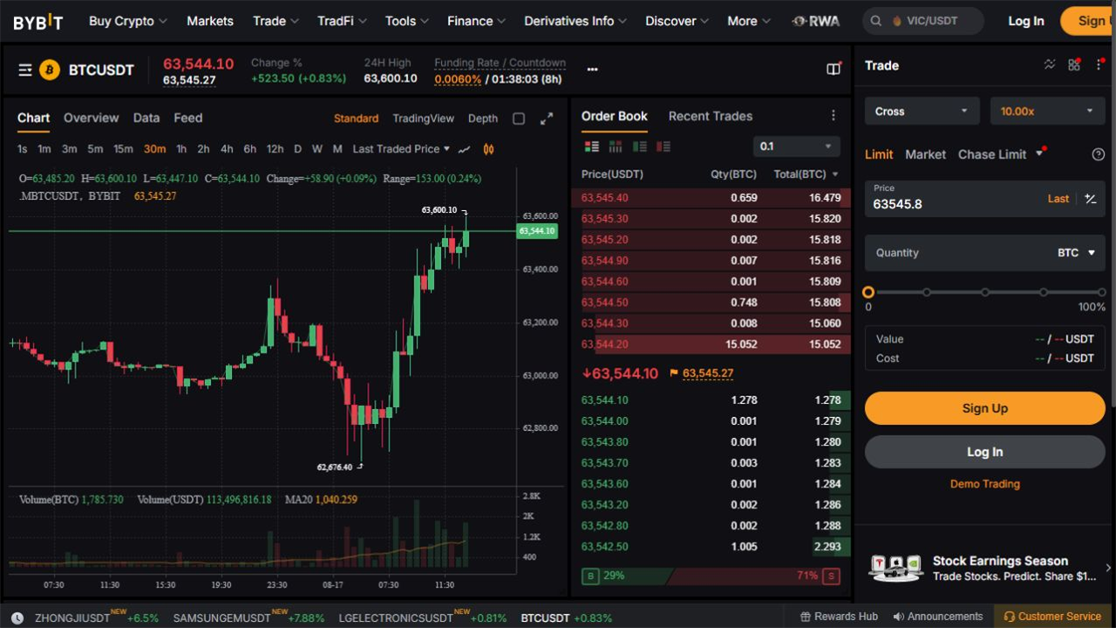This screenshot has height=628, width=1116.
Task: Open the Overview tab
Action: [x=91, y=118]
